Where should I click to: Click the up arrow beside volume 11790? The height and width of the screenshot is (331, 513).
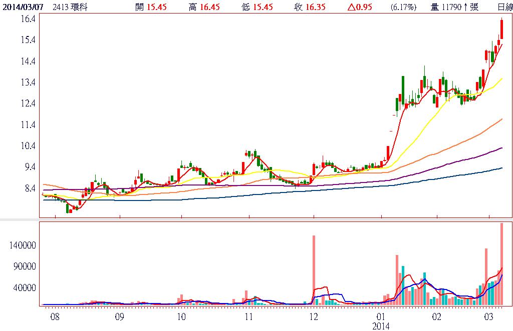[465, 7]
